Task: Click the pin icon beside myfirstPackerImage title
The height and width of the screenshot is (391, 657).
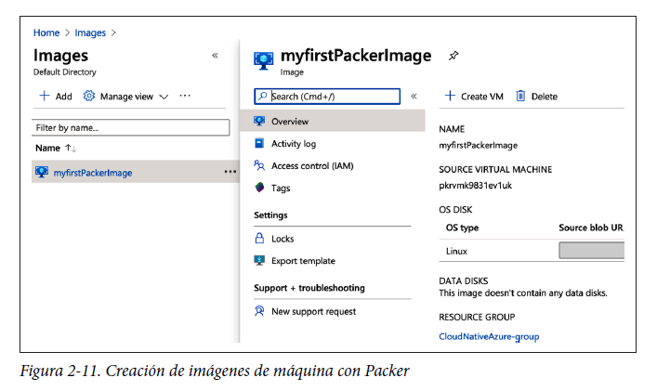Action: click(453, 56)
